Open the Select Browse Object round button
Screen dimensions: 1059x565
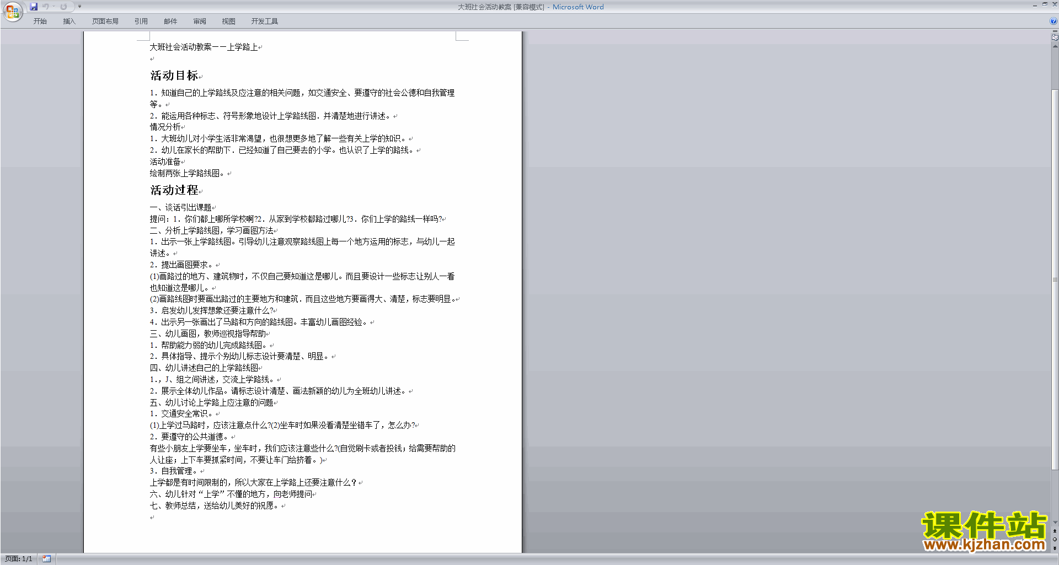pos(1055,539)
